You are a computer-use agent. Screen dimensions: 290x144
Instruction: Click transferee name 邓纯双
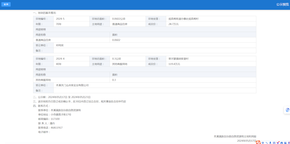point(60,45)
